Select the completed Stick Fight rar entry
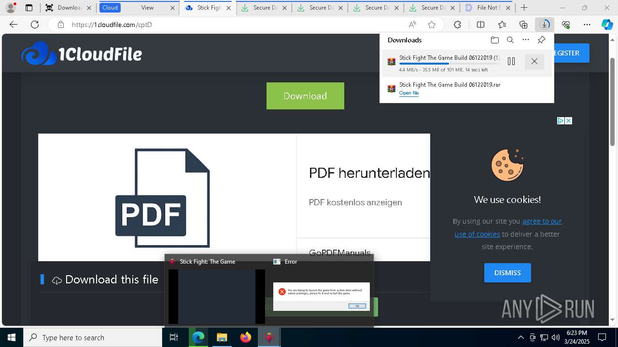The width and height of the screenshot is (618, 347). (467, 89)
